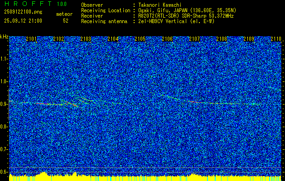Screen dimensions: 285x181
Task: Click the meteor label
Action: (x=64, y=14)
